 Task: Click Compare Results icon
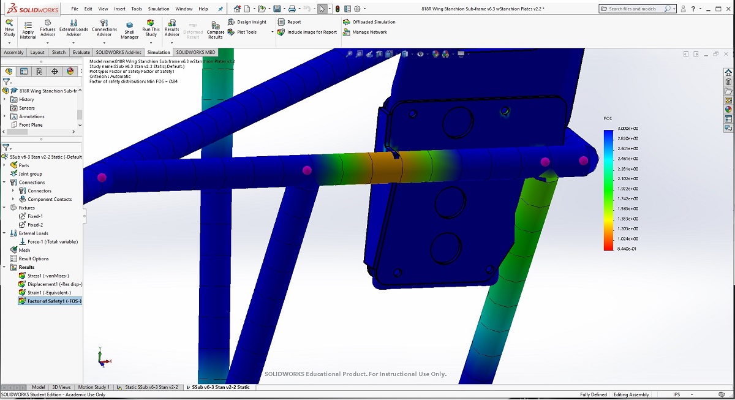pyautogui.click(x=216, y=31)
